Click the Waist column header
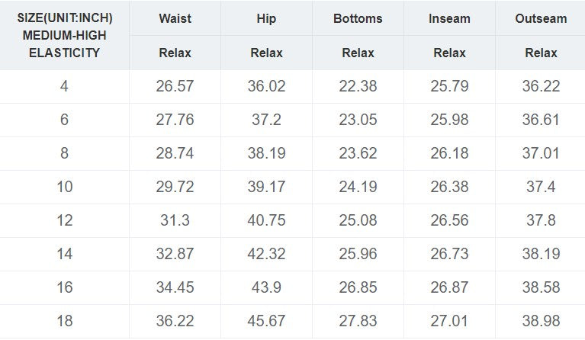This screenshot has height=340, width=585. click(x=175, y=18)
